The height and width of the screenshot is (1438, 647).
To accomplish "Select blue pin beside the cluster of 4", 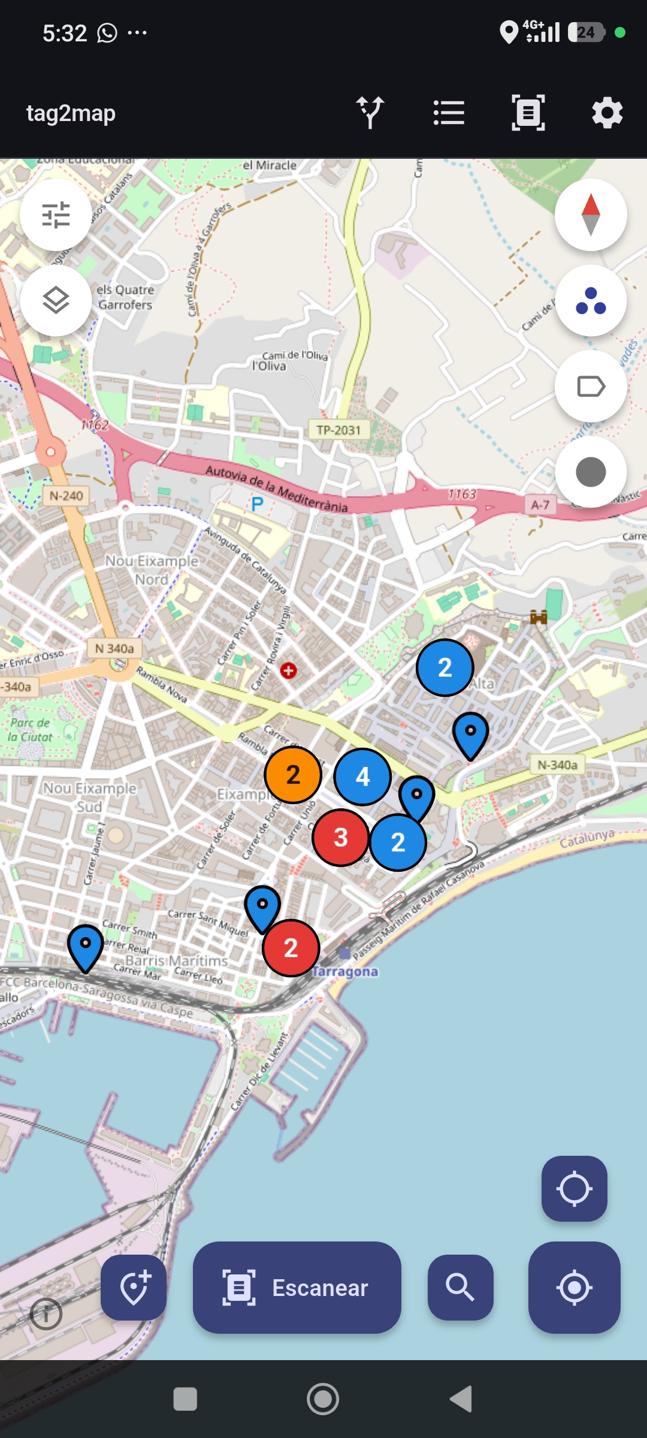I will coord(416,797).
